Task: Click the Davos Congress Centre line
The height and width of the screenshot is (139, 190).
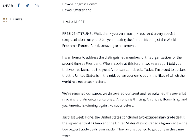Action: tap(80, 4)
